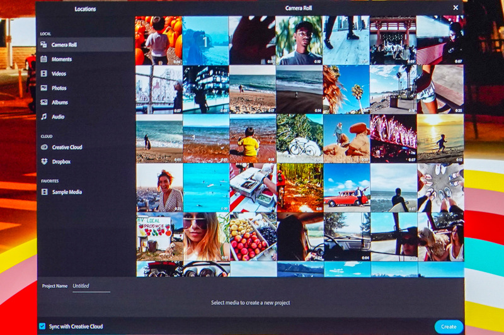This screenshot has height=335, width=504.
Task: Click the Videos filmstrip icon
Action: pyautogui.click(x=43, y=74)
